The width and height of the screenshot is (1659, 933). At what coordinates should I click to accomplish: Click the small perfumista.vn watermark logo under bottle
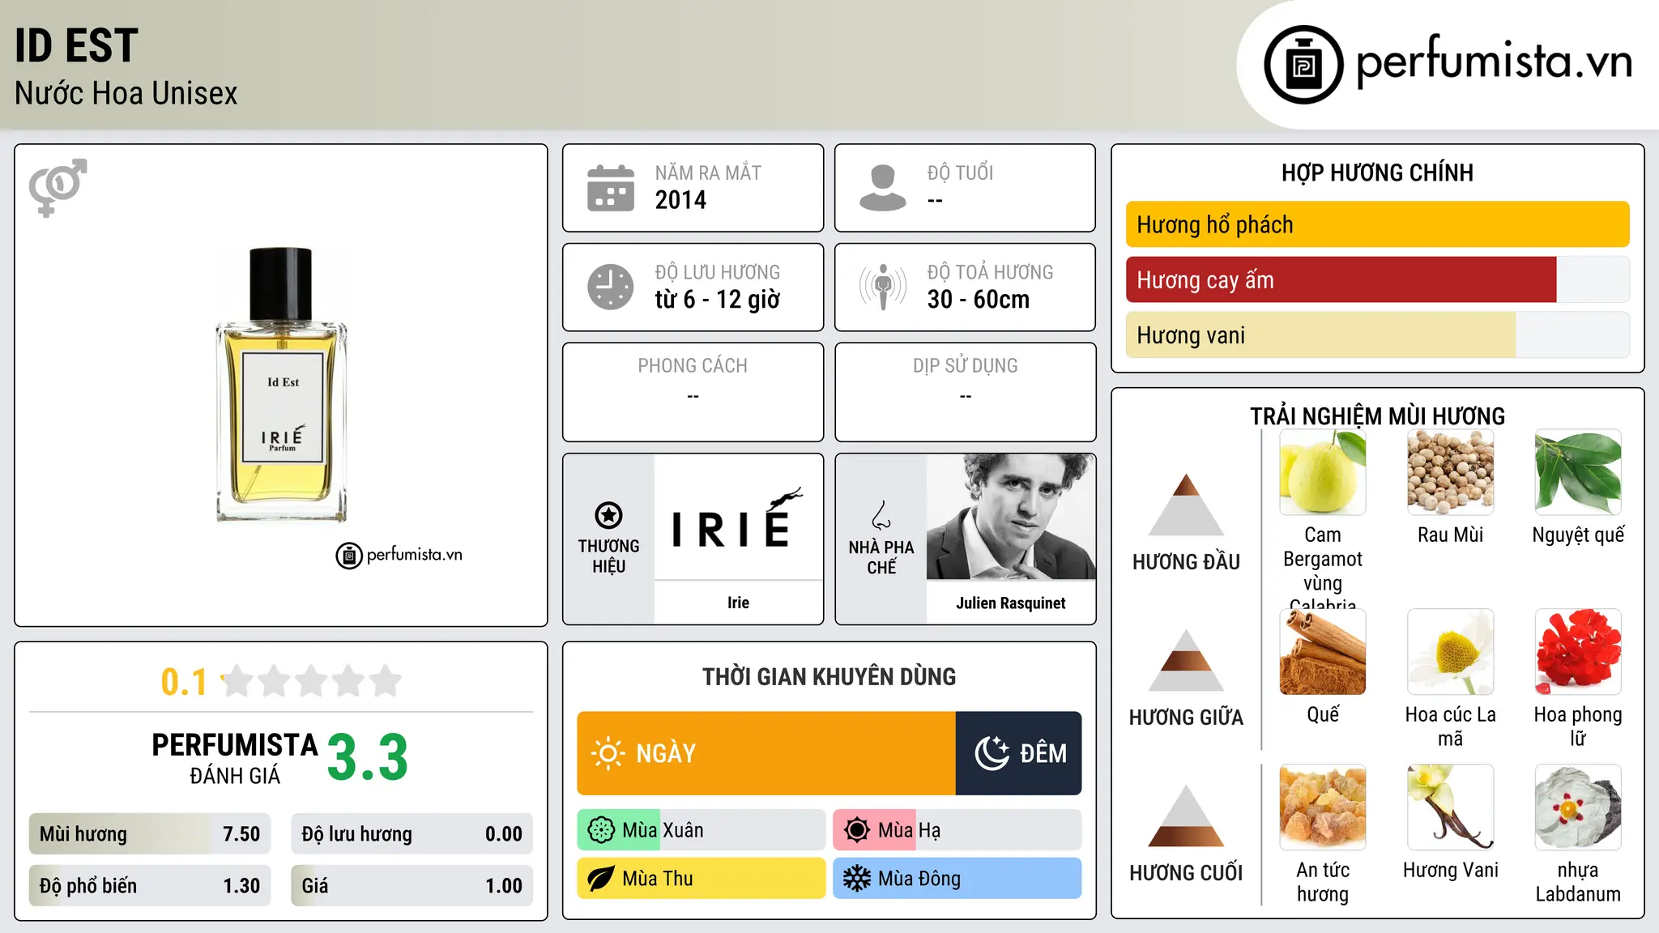coord(399,556)
